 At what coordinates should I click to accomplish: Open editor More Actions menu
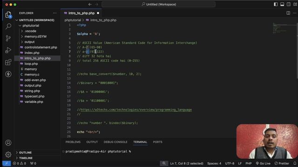click(x=295, y=13)
